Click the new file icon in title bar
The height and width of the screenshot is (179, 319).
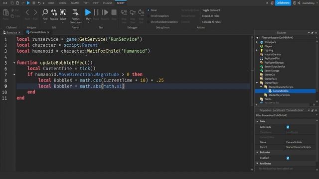(x=17, y=3)
